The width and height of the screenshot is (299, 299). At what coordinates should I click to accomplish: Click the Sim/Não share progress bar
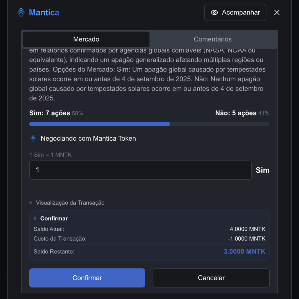point(149,124)
